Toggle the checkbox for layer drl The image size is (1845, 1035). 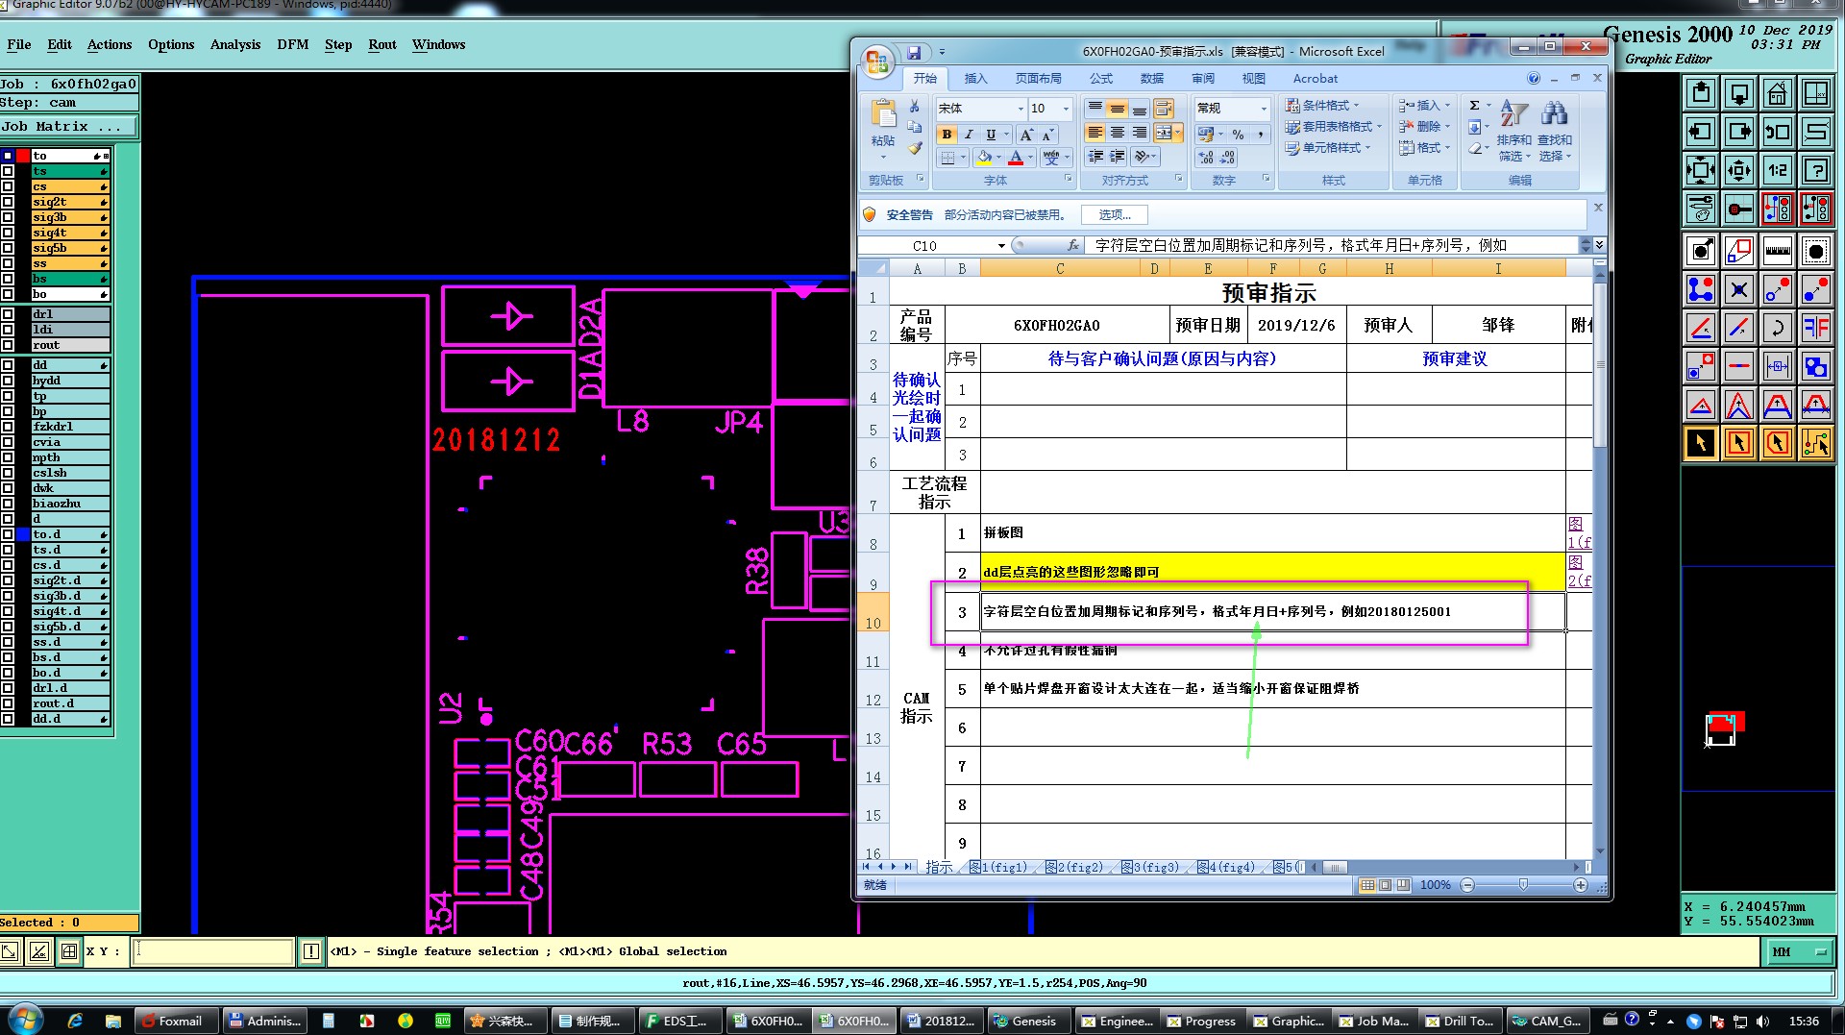[x=8, y=314]
